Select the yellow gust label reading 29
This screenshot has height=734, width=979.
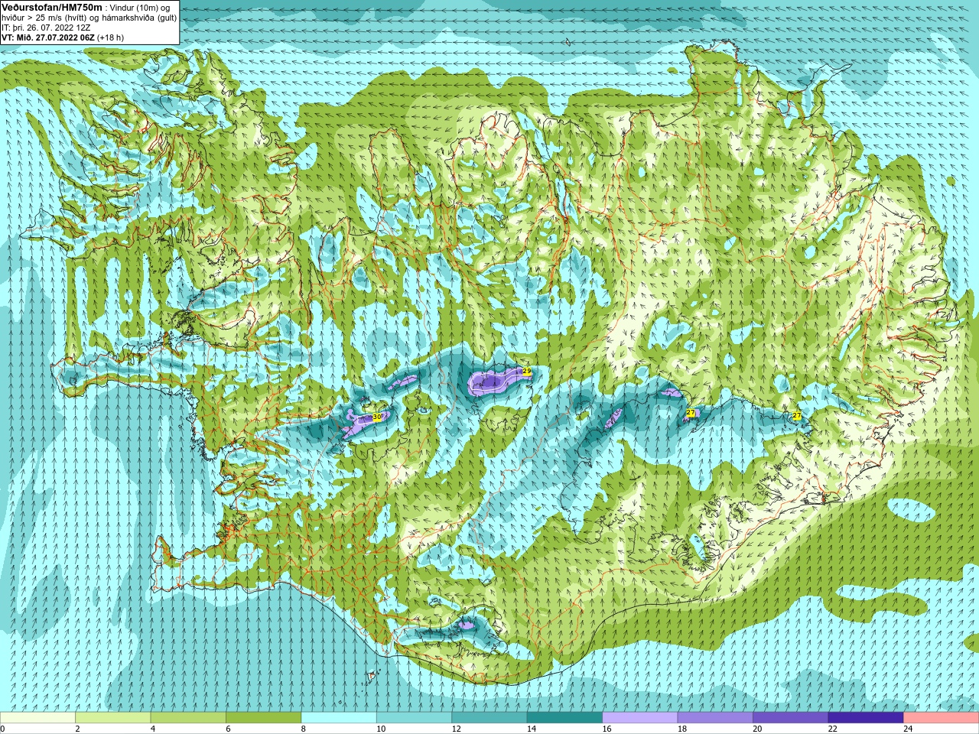pyautogui.click(x=526, y=371)
